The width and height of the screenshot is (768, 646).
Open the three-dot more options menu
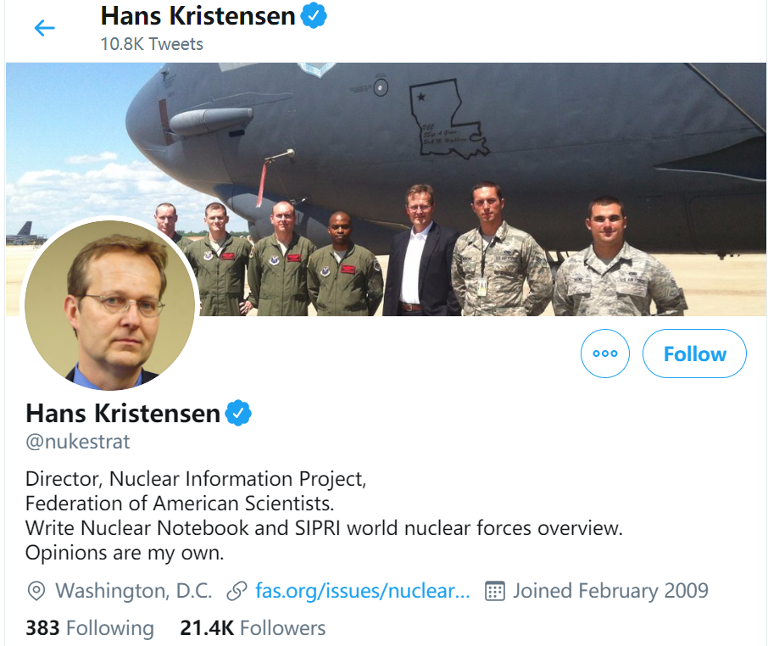(605, 354)
